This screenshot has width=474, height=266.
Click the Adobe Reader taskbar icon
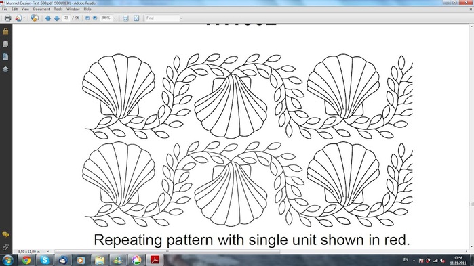pyautogui.click(x=155, y=260)
